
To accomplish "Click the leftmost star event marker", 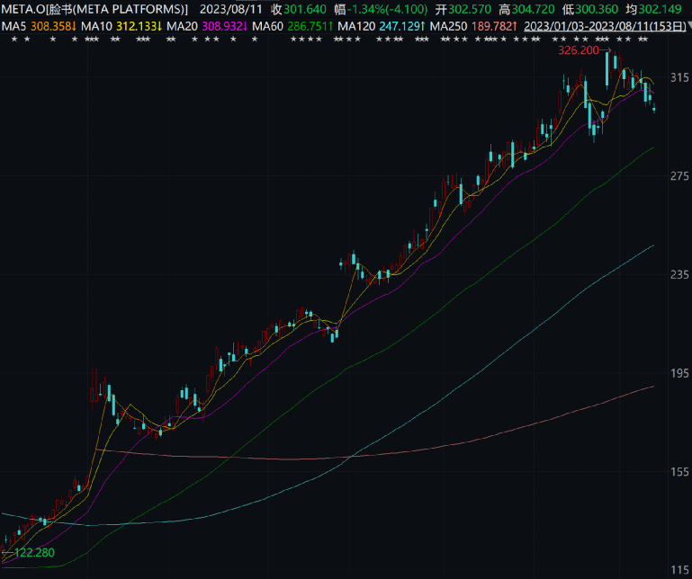I will [x=14, y=41].
